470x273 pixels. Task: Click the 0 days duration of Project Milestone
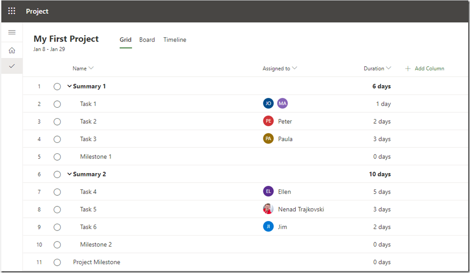click(382, 262)
